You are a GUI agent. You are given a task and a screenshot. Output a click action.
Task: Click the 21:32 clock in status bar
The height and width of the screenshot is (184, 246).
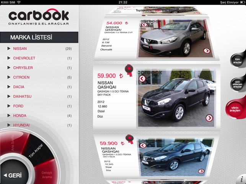[123, 2]
